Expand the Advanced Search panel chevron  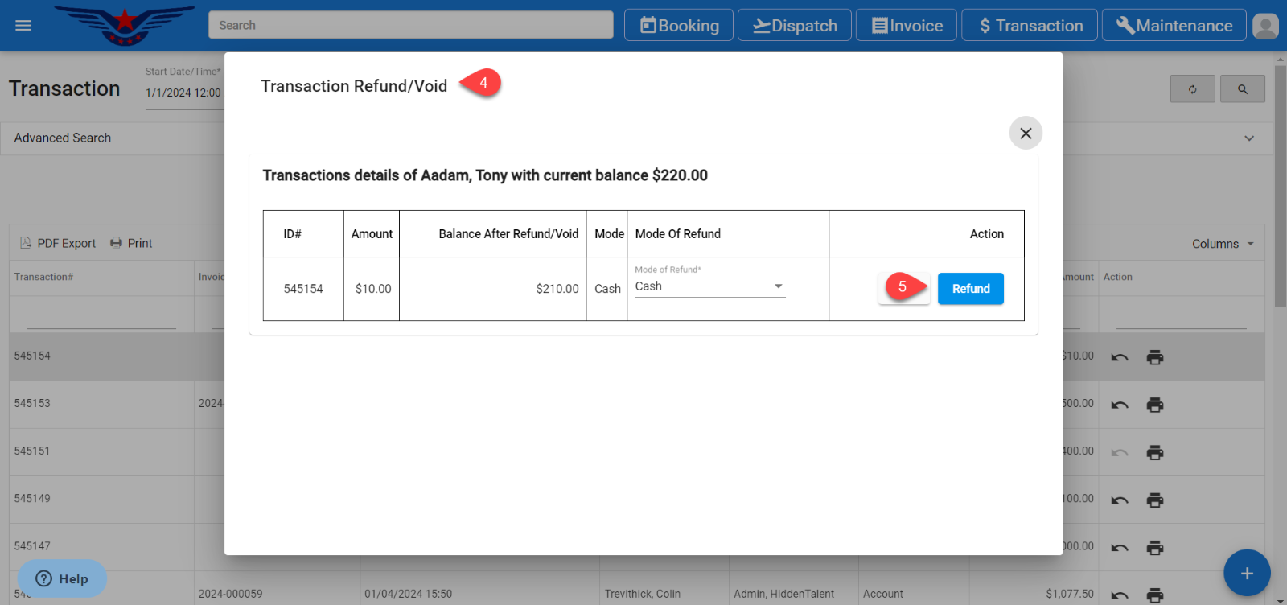pos(1248,138)
